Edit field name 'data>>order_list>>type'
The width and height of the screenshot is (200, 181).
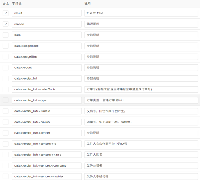coord(47,100)
